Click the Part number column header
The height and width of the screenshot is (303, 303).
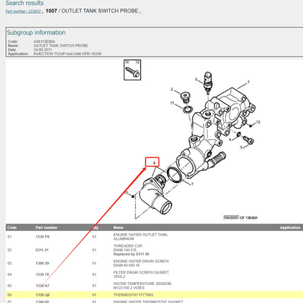pos(46,228)
